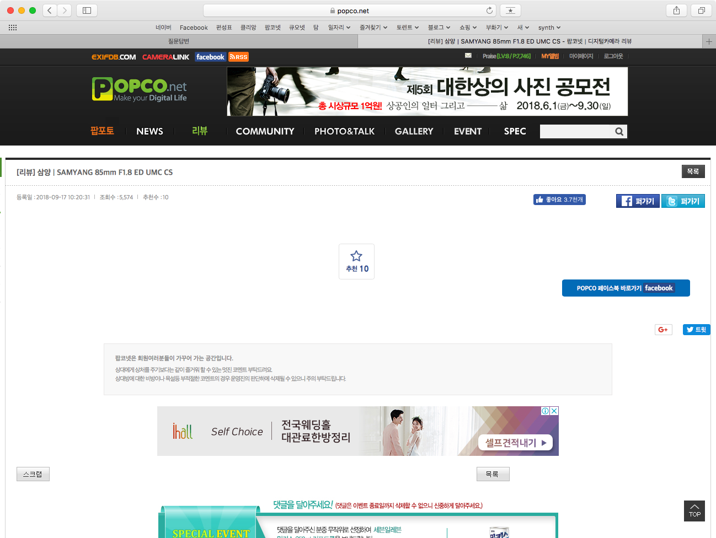Open the NEWS menu

[x=149, y=131]
